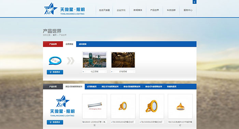Open the LED fluorescent tube product image
This screenshot has width=239, height=129.
click(95, 106)
